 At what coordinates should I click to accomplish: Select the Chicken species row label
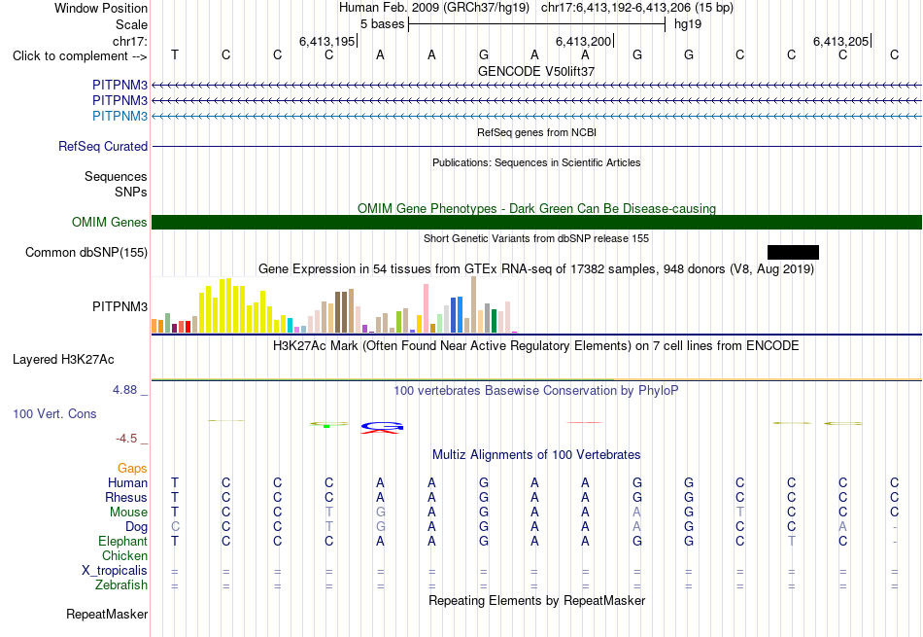click(124, 555)
